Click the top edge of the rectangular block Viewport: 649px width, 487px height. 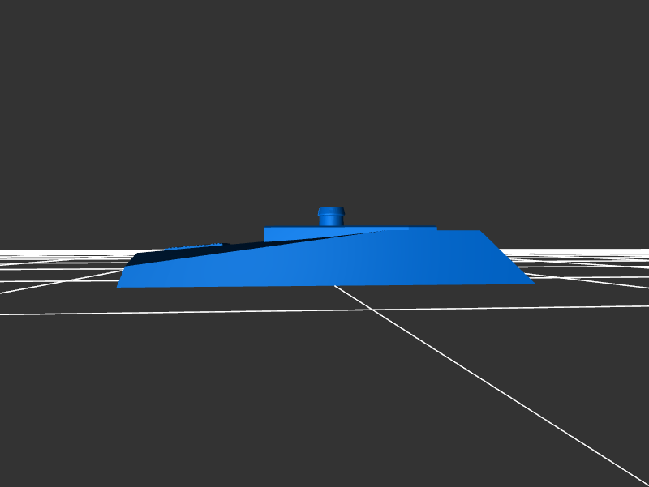point(349,228)
